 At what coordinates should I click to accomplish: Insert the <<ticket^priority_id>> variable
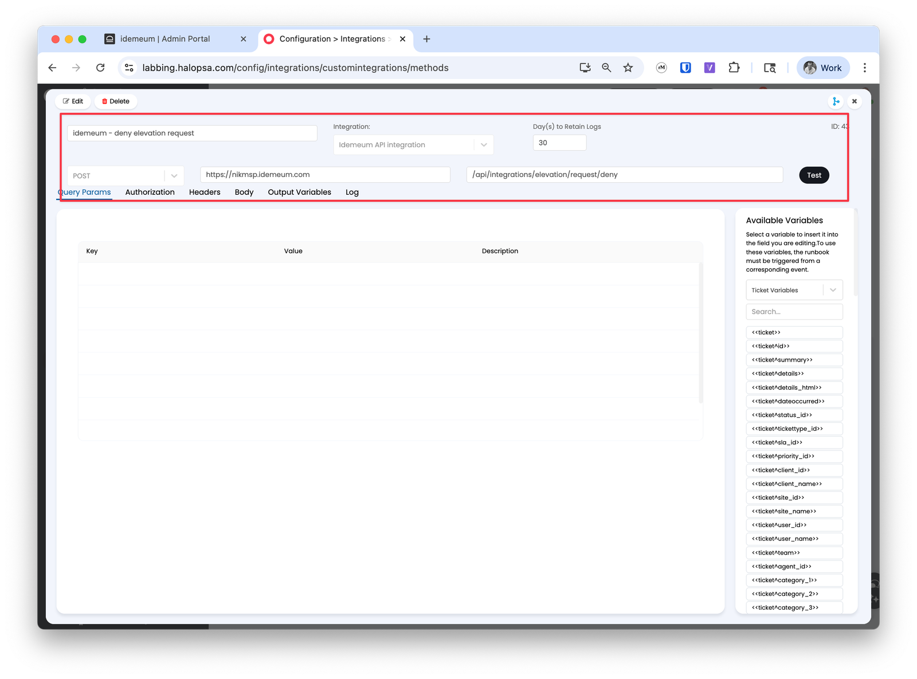794,456
